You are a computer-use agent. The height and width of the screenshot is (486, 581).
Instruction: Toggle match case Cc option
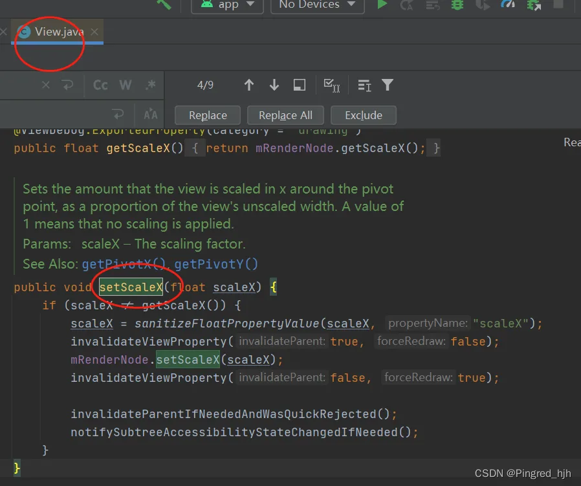[x=100, y=85]
